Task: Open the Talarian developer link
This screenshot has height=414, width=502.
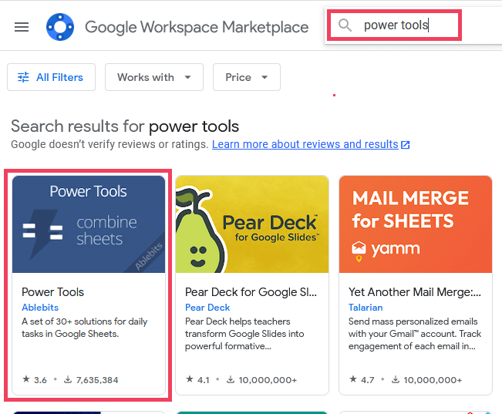Action: [x=366, y=308]
